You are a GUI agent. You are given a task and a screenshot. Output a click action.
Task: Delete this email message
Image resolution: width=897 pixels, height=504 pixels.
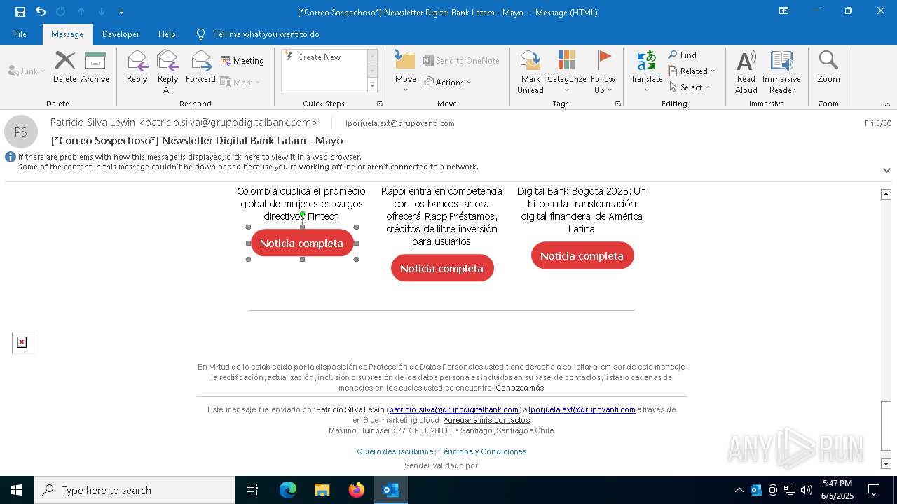point(64,67)
